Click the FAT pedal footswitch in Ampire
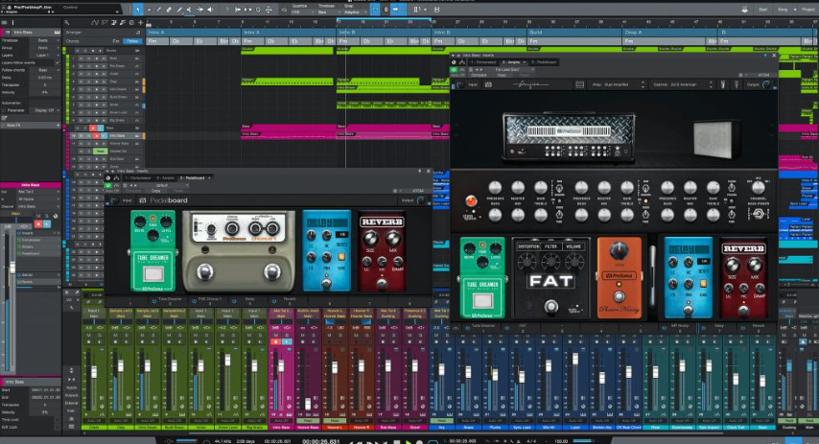 [x=550, y=306]
